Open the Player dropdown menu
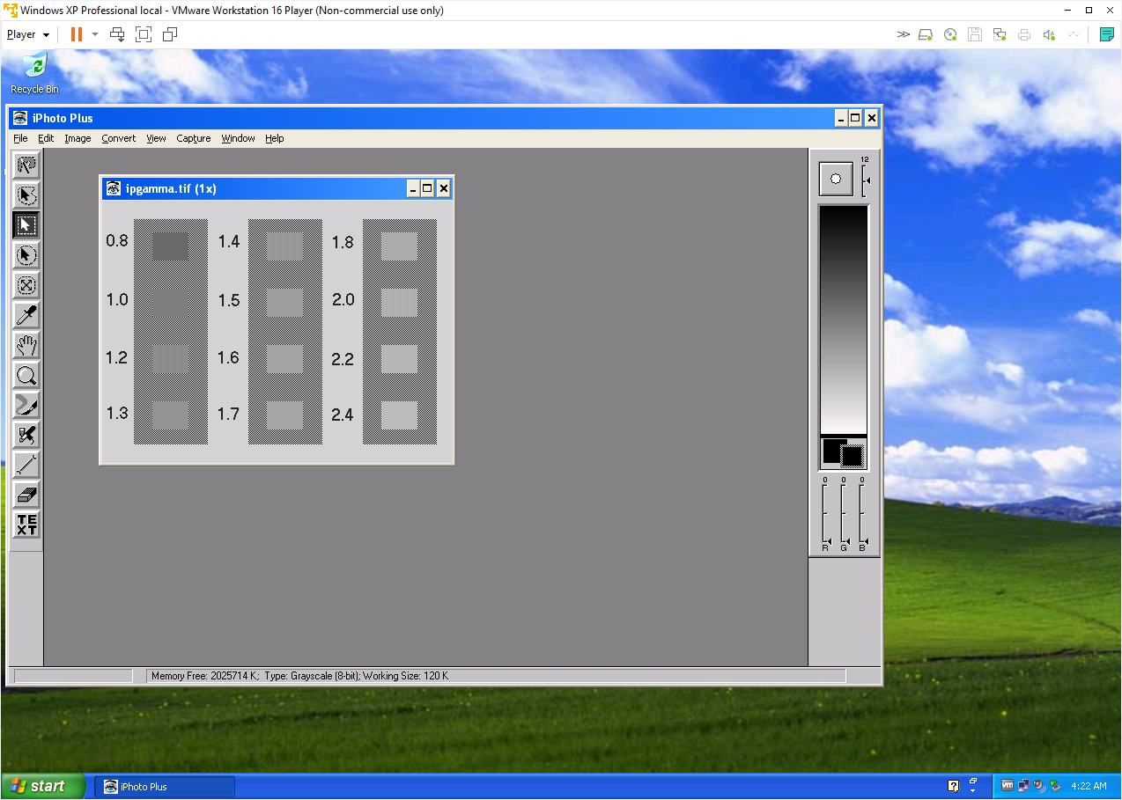Viewport: 1122px width, 800px height. click(x=28, y=34)
